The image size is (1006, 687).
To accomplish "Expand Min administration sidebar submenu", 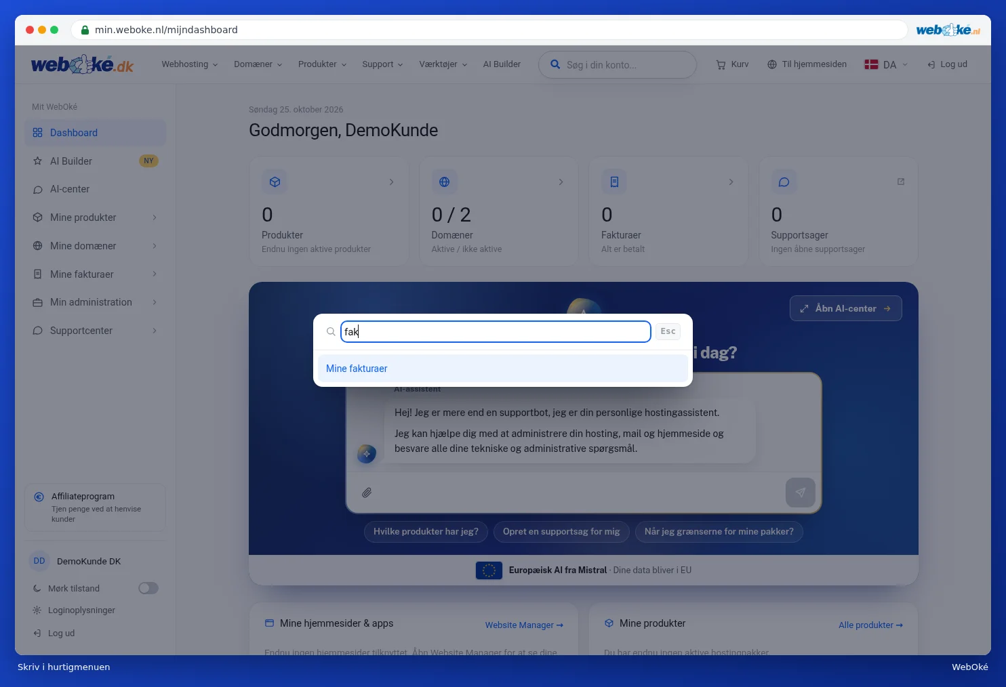I will coord(95,302).
